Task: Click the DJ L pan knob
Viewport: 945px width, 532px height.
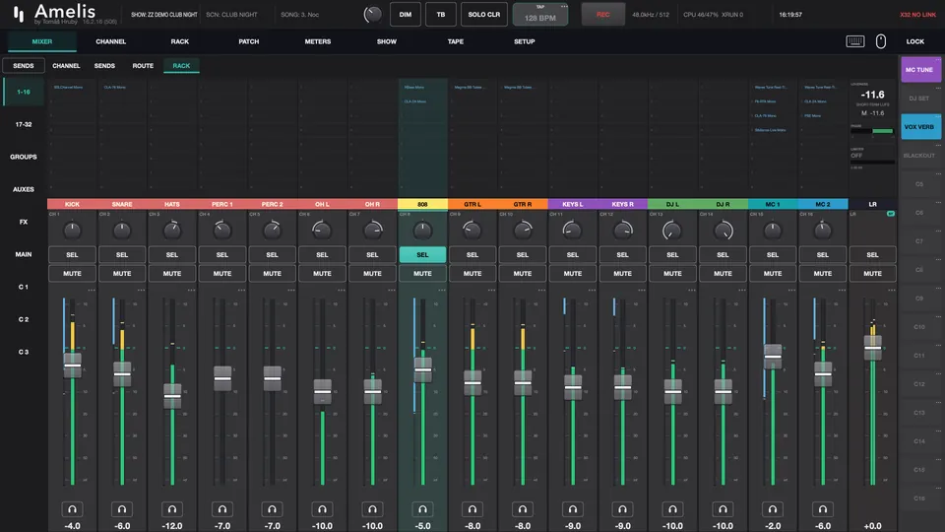Action: pos(671,230)
